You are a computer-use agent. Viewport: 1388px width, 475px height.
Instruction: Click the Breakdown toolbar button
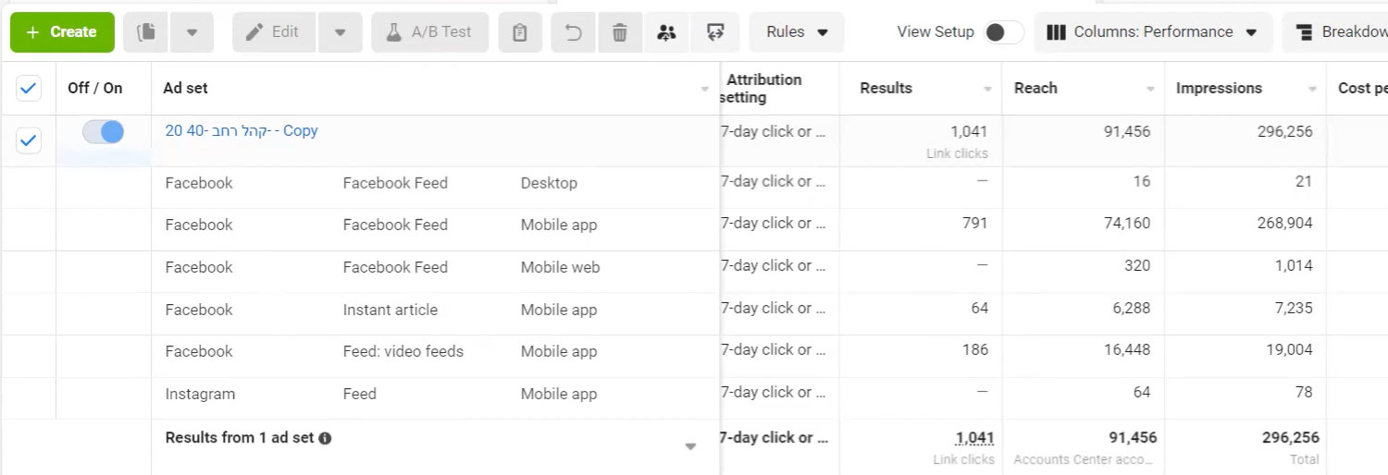pyautogui.click(x=1337, y=32)
